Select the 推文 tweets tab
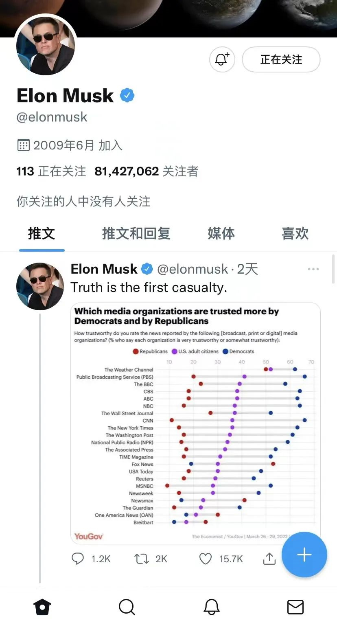Screen dimensions: 337x625 click(x=42, y=233)
